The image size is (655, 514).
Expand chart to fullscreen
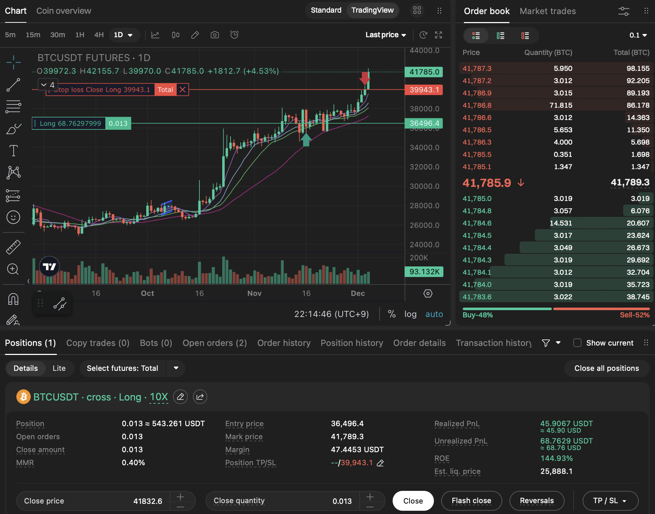pos(439,35)
